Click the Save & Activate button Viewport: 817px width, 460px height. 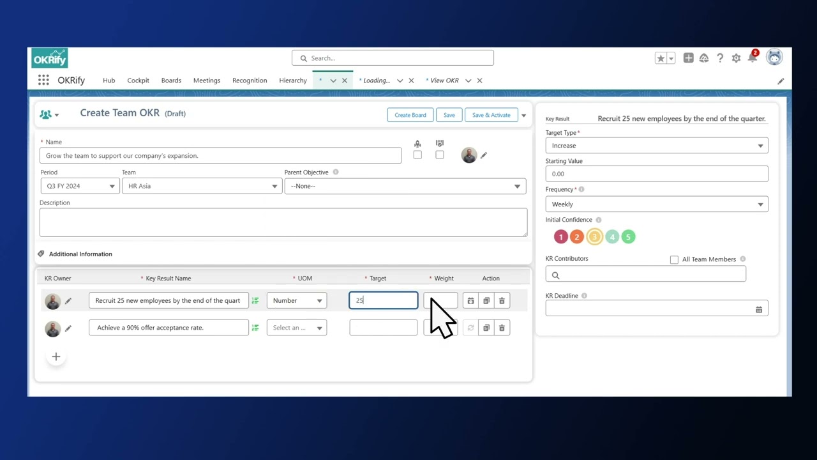[491, 115]
